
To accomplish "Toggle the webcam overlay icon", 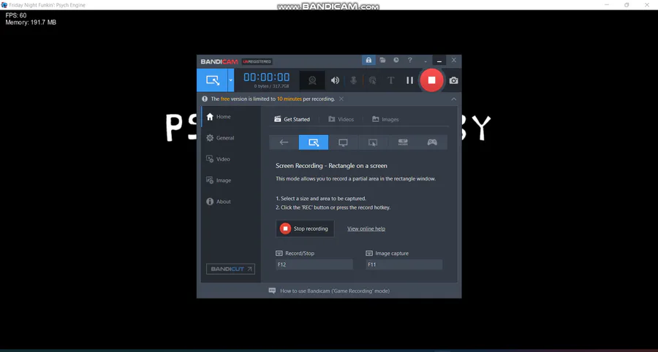I will pyautogui.click(x=312, y=80).
